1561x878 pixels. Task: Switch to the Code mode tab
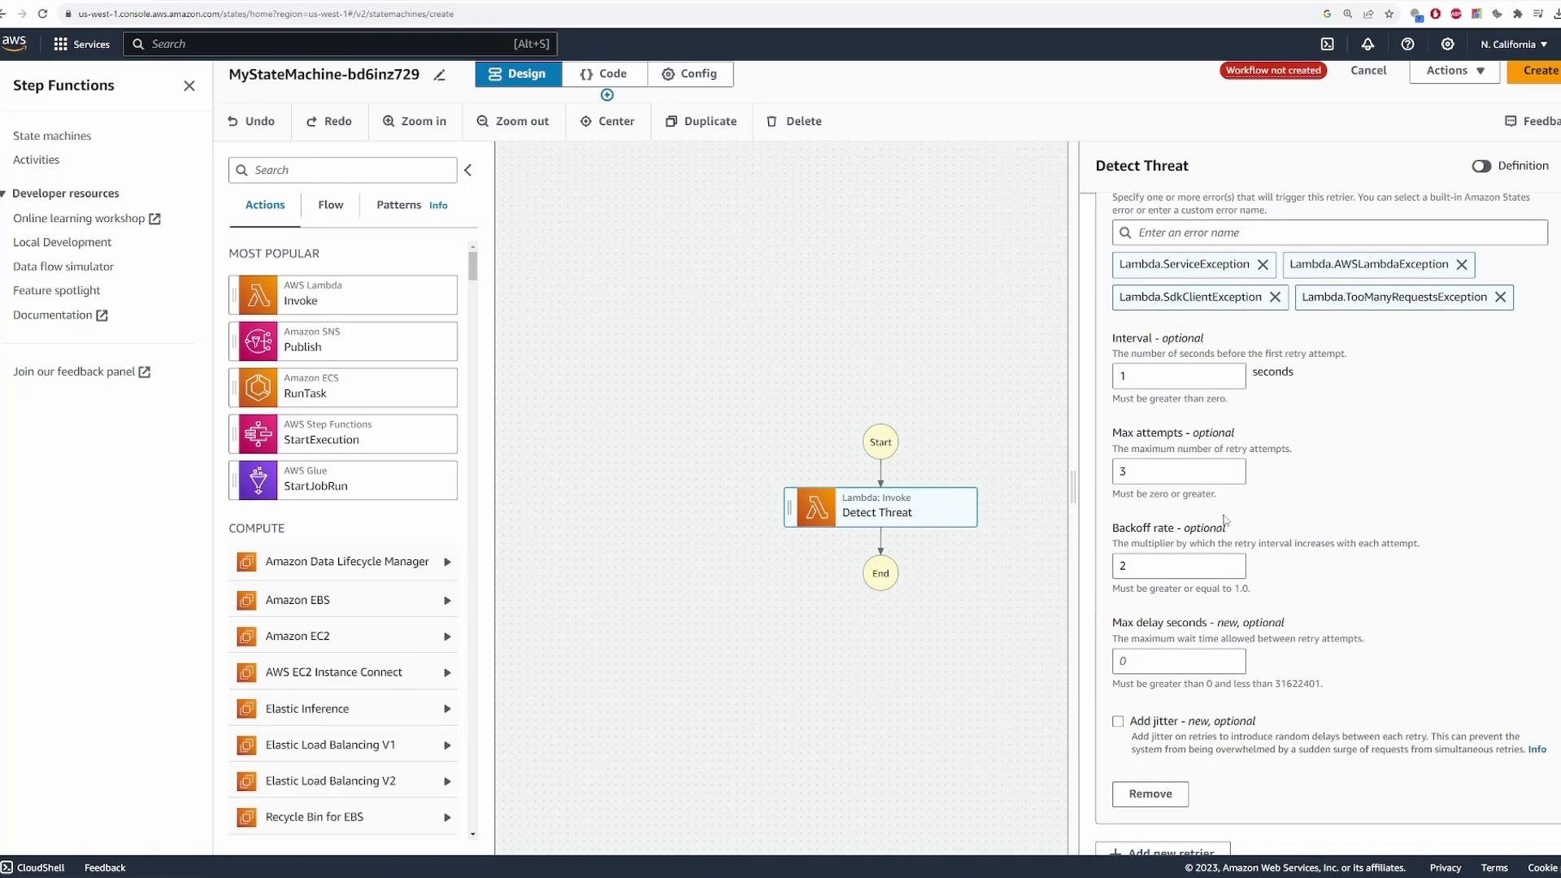click(604, 74)
